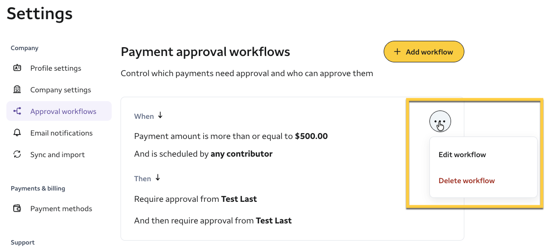The image size is (546, 247).
Task: Select Delete workflow in the popup menu
Action: [466, 181]
